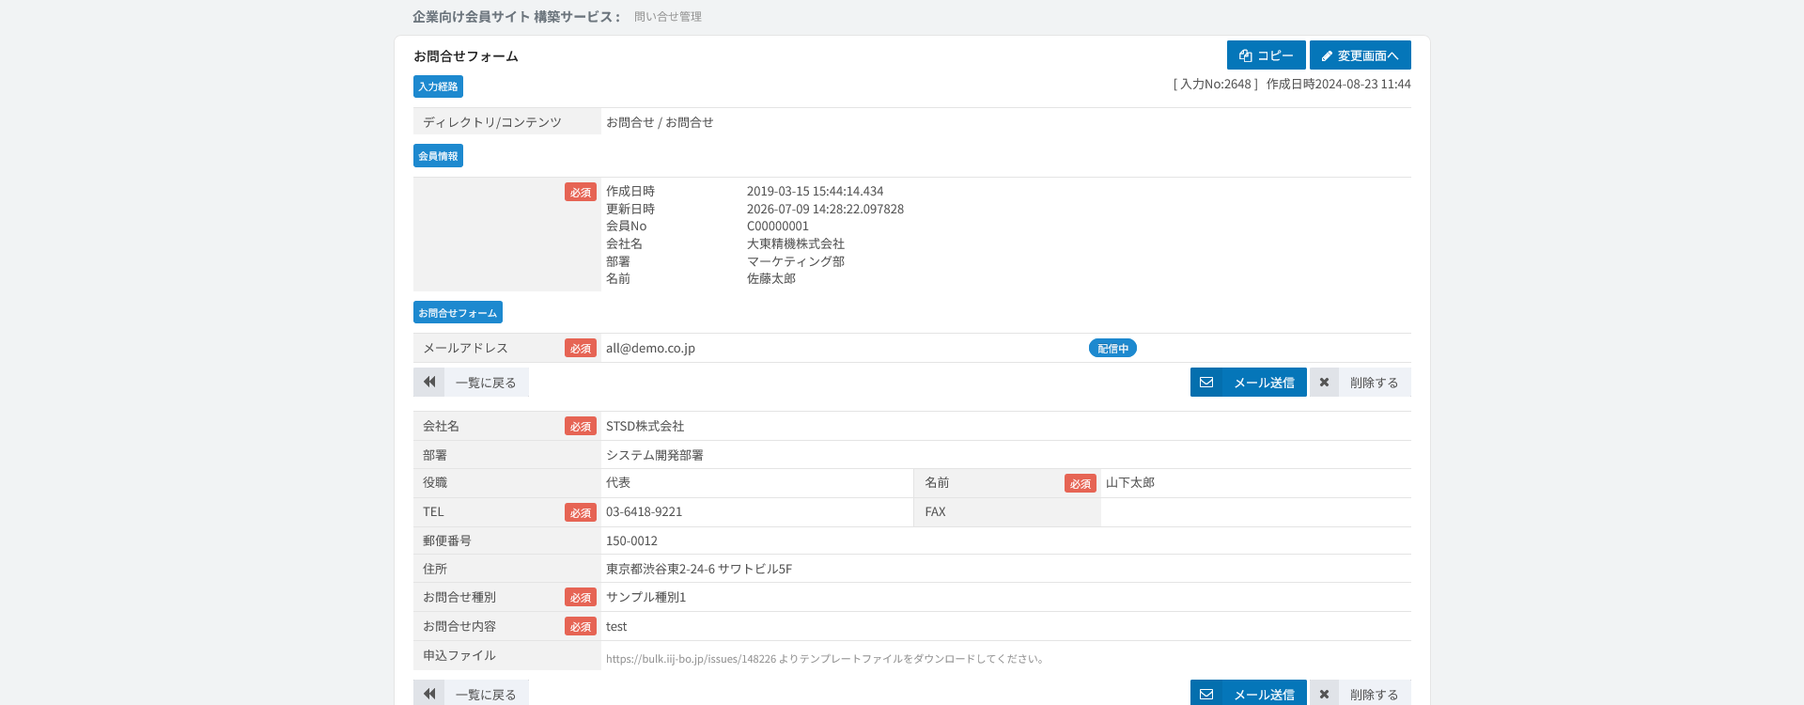Click the 必須 badge beside メールアドレス

pyautogui.click(x=581, y=348)
